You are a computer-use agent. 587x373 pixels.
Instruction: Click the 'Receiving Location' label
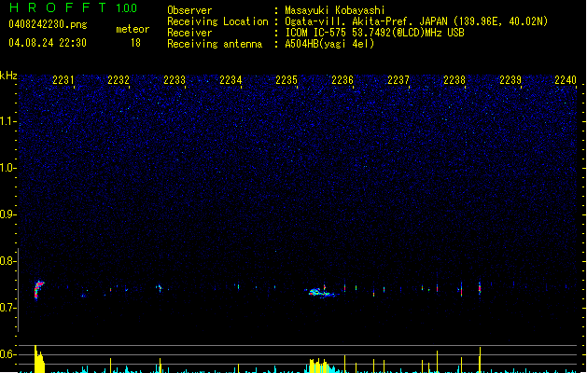pyautogui.click(x=217, y=21)
